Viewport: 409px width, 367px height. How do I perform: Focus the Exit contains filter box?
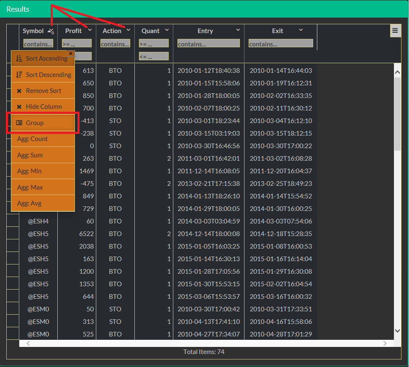pyautogui.click(x=280, y=43)
